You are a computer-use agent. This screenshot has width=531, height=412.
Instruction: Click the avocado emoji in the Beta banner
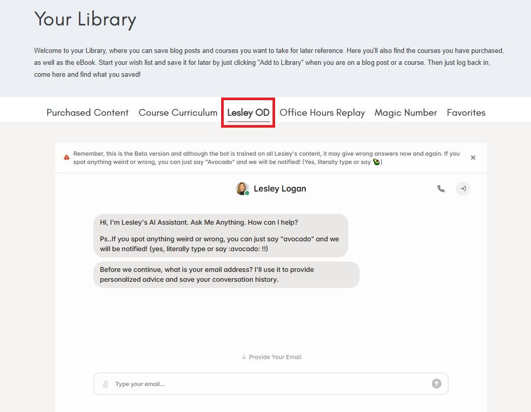point(376,162)
